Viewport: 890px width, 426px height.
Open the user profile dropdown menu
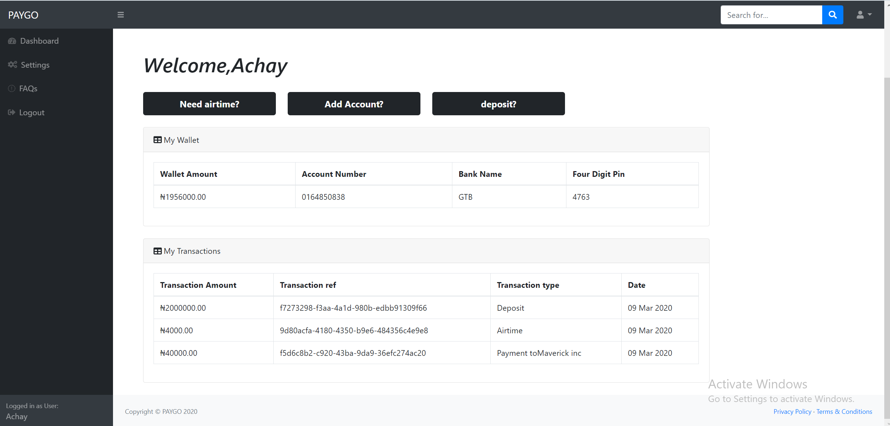click(864, 15)
